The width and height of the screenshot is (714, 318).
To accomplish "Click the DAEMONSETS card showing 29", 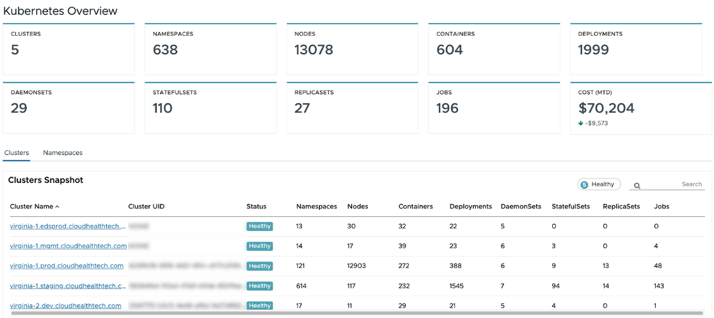I will click(x=68, y=108).
